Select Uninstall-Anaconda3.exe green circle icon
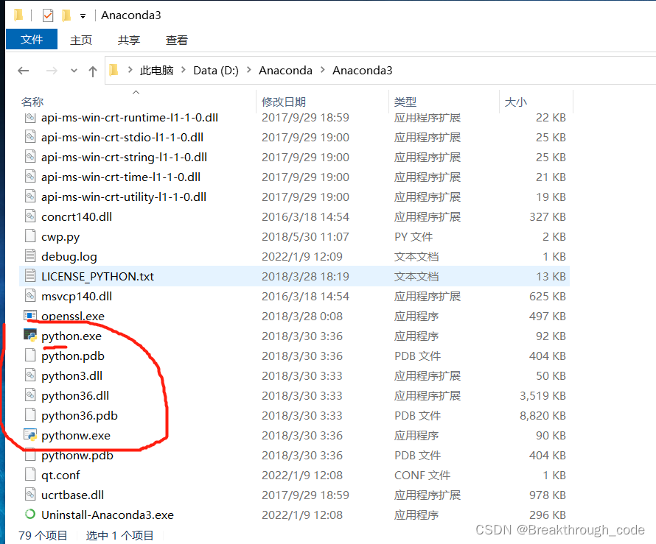 point(30,515)
